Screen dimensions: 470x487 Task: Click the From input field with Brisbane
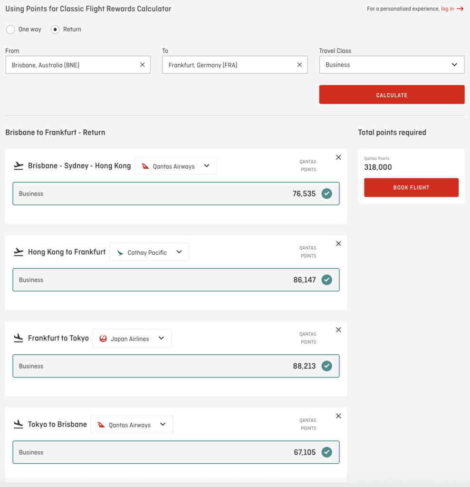[78, 65]
